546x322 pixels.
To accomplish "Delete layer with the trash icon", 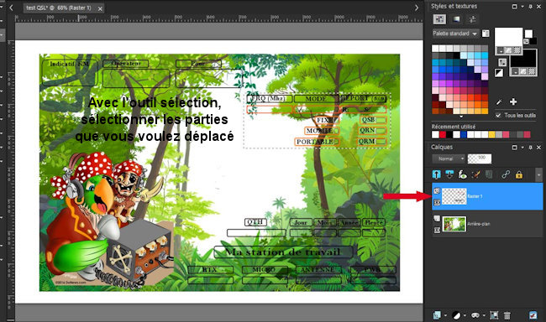I will (507, 315).
